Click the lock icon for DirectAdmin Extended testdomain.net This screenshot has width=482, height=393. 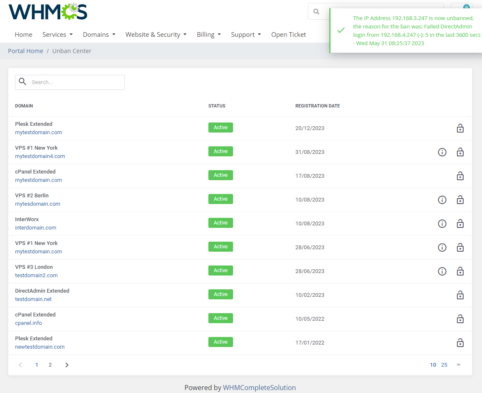click(x=460, y=295)
